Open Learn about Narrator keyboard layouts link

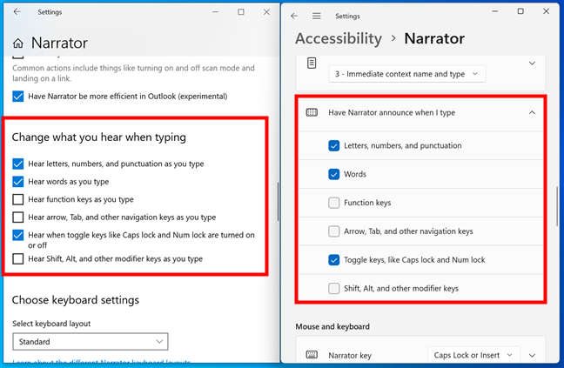(101, 361)
